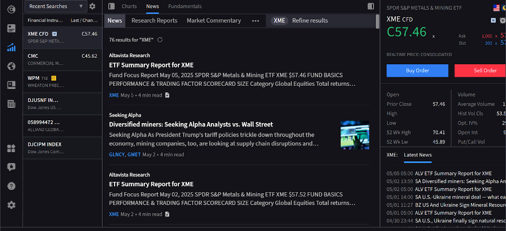Image resolution: width=506 pixels, height=231 pixels.
Task: Click Last / Change column header
Action: (x=84, y=21)
